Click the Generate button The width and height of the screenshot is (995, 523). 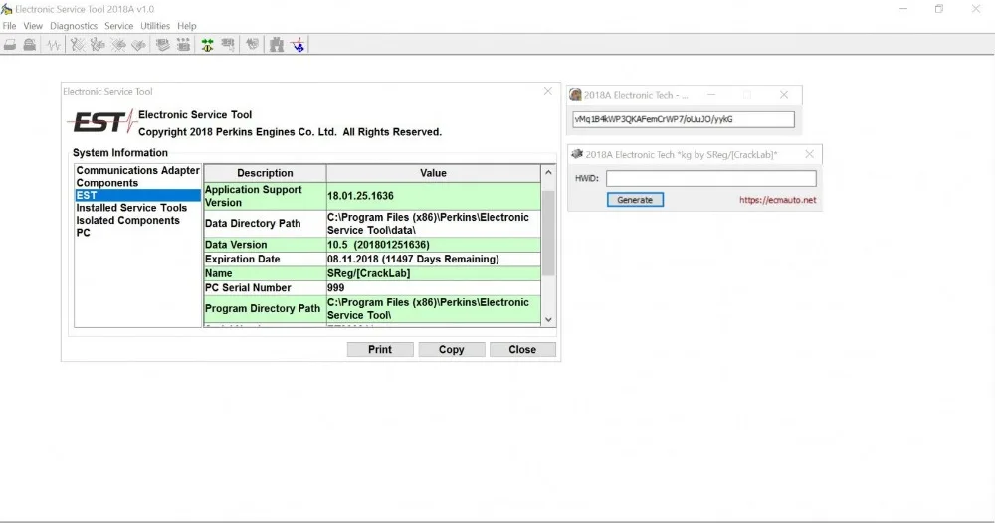pyautogui.click(x=635, y=200)
